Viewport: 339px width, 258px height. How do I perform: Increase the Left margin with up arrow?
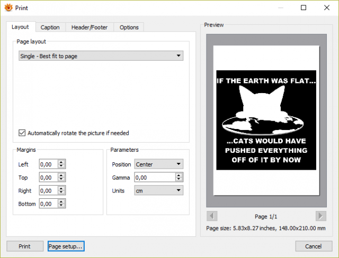point(61,162)
